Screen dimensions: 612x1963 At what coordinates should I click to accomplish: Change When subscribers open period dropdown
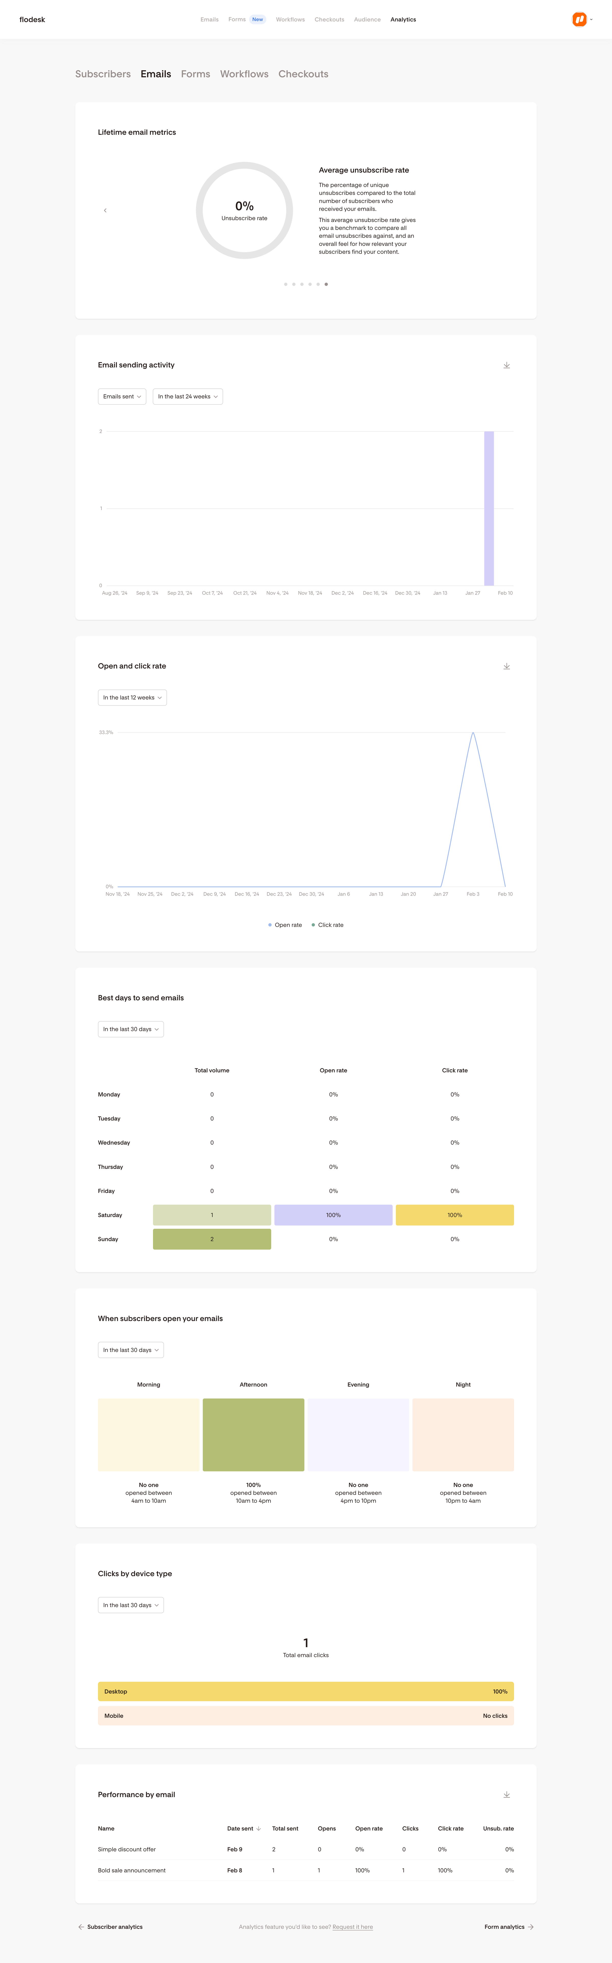131,1350
